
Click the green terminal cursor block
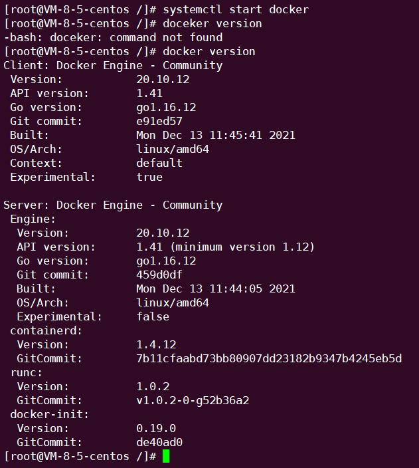(x=166, y=456)
